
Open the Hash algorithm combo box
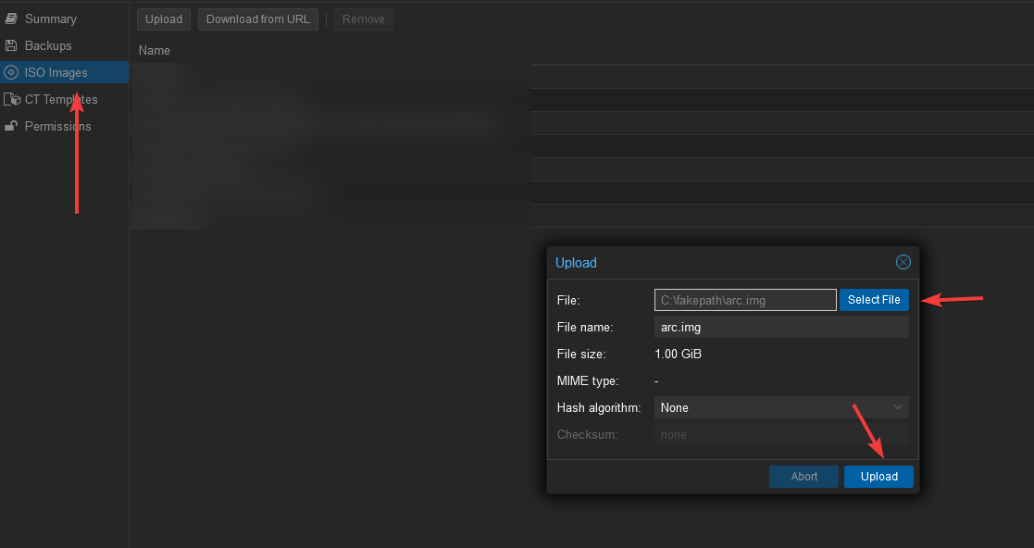tap(772, 407)
